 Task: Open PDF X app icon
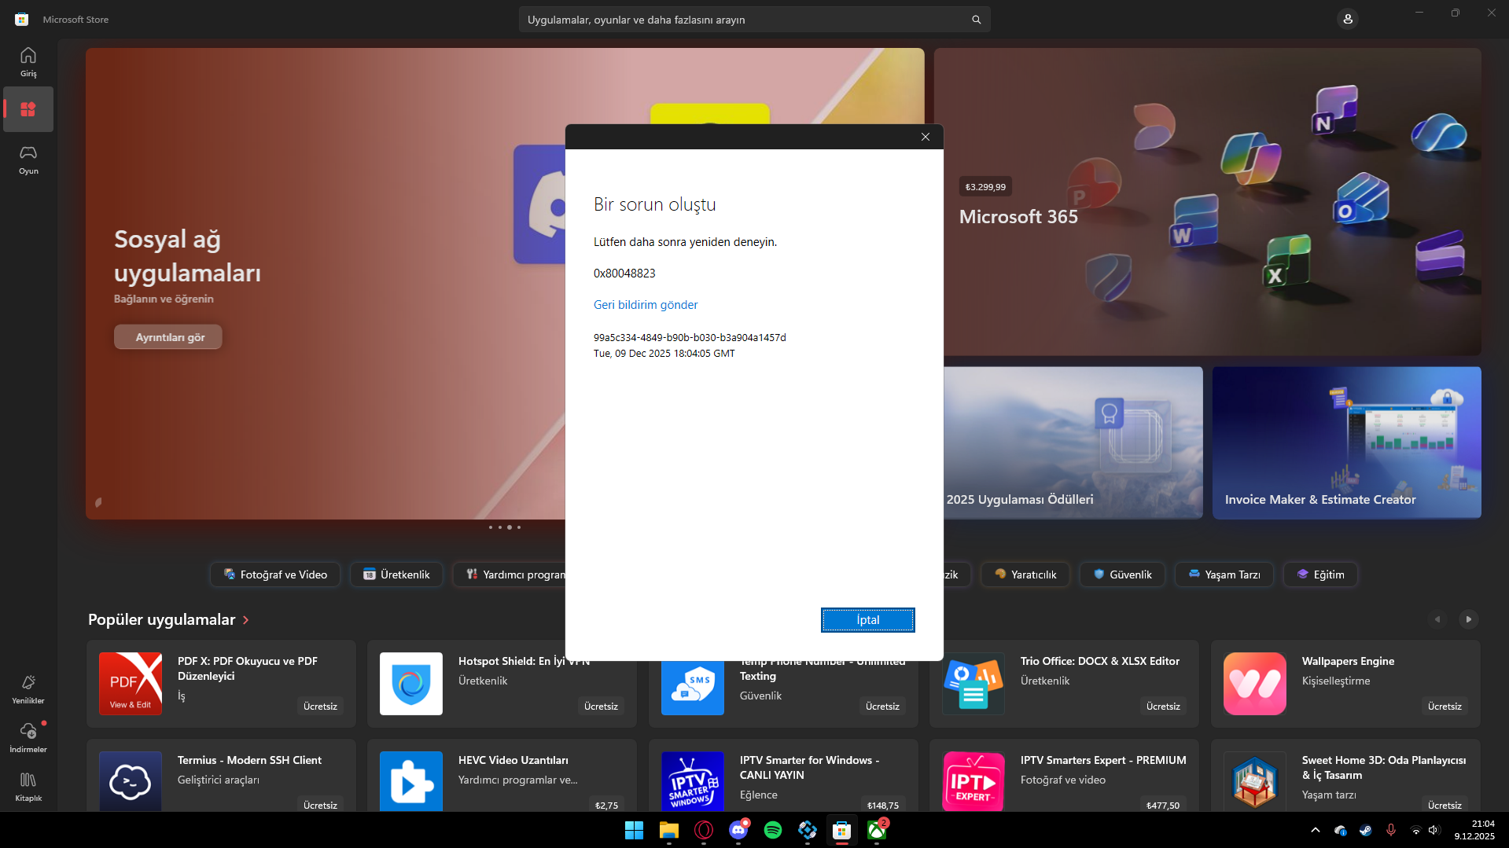click(x=131, y=684)
